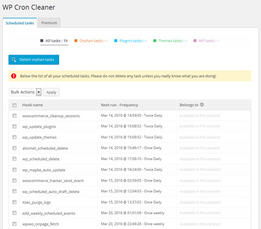The image size is (261, 229).
Task: Click the Apply button
Action: click(x=51, y=92)
